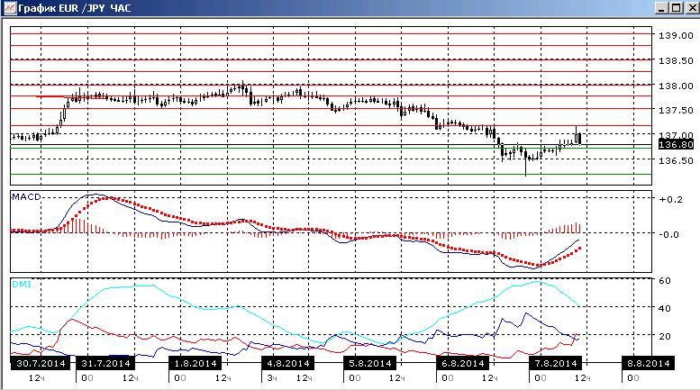Select the 5.8.2014 date marker
The width and height of the screenshot is (700, 390).
click(x=370, y=363)
